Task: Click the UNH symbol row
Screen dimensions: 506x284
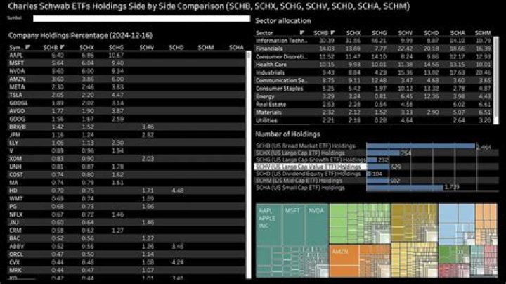Action: (126, 167)
